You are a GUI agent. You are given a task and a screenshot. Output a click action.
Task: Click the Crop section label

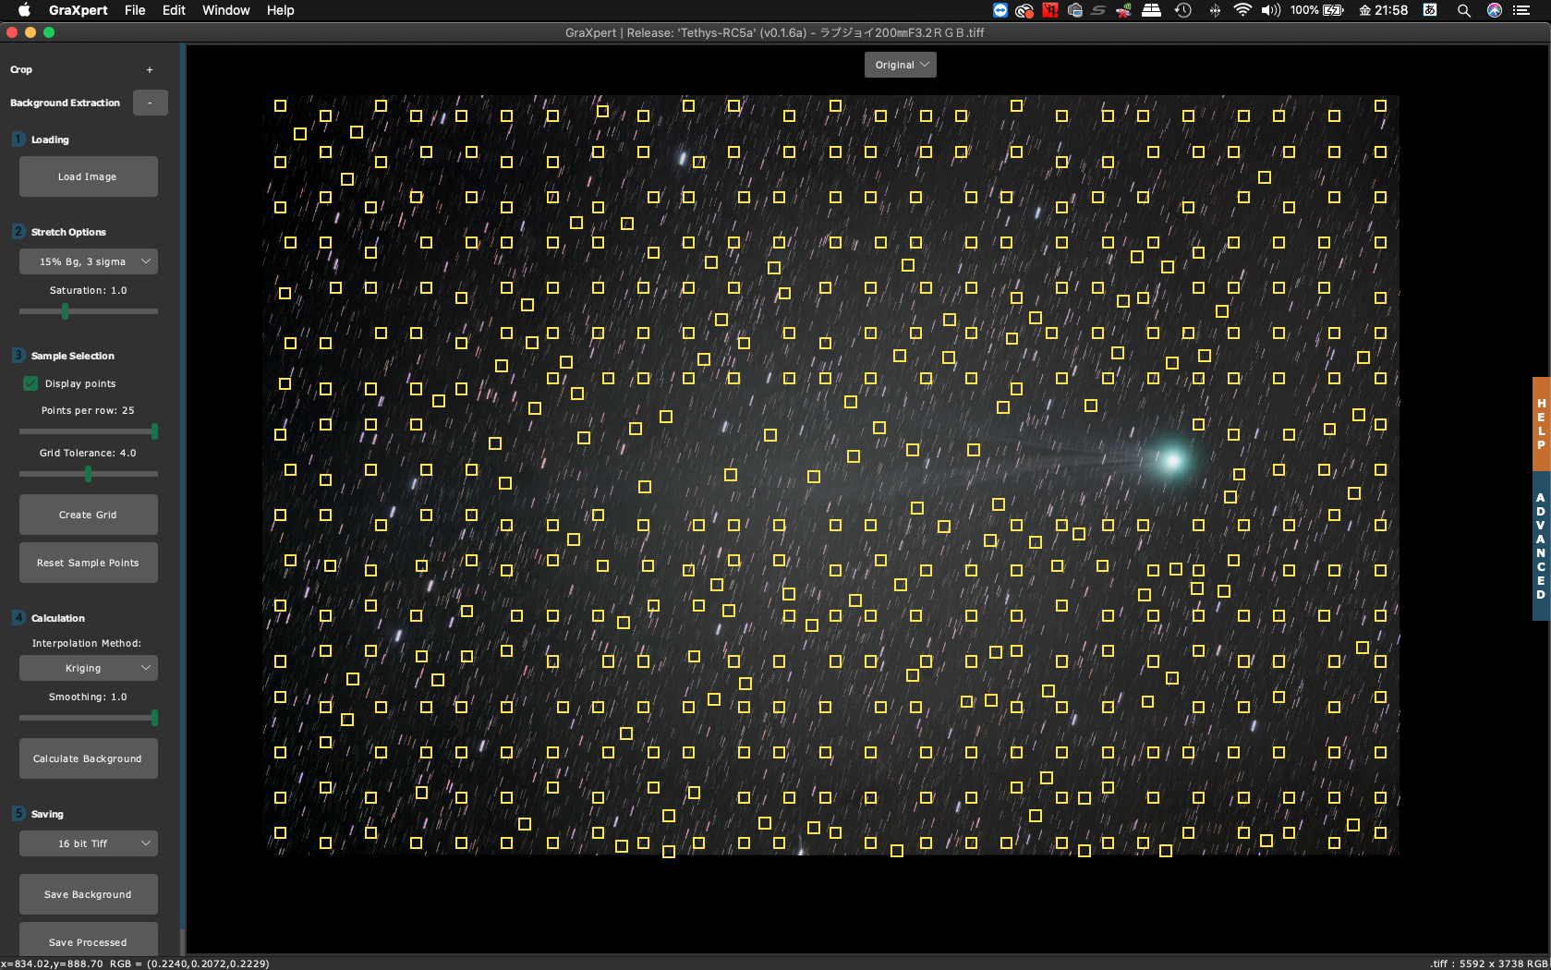click(x=21, y=69)
